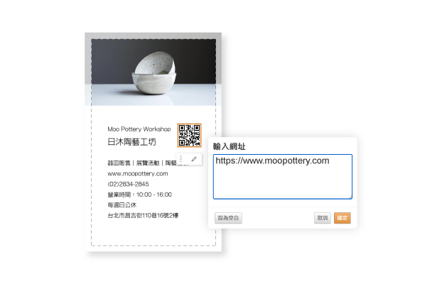Click the pencil edit icon below QR code
Image resolution: width=442 pixels, height=284 pixels.
coord(194,159)
